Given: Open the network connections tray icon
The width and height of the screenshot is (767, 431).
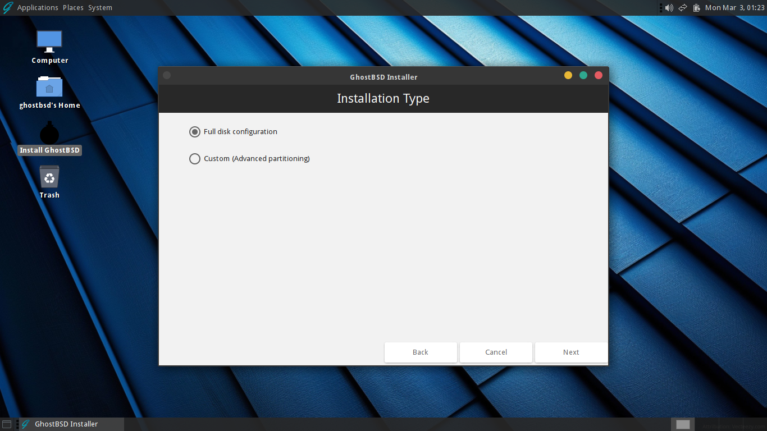Looking at the screenshot, I should point(682,7).
